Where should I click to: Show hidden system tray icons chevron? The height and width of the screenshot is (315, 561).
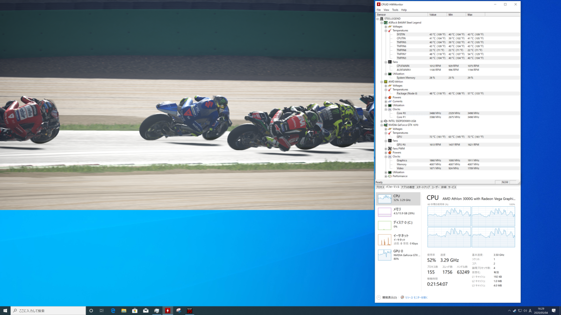[x=509, y=310]
